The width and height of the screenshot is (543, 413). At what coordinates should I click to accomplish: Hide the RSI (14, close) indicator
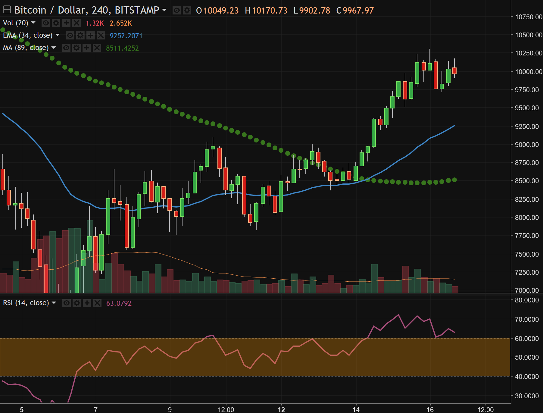click(x=67, y=303)
